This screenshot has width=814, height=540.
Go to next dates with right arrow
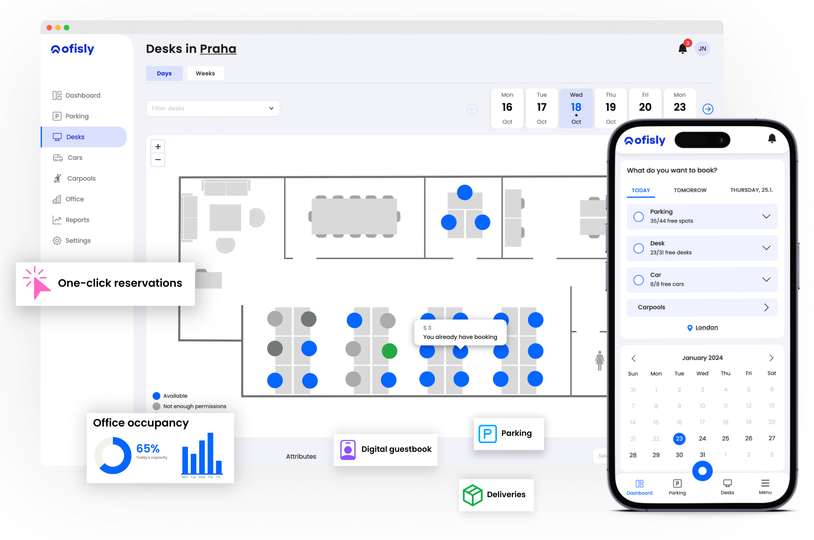[x=708, y=109]
